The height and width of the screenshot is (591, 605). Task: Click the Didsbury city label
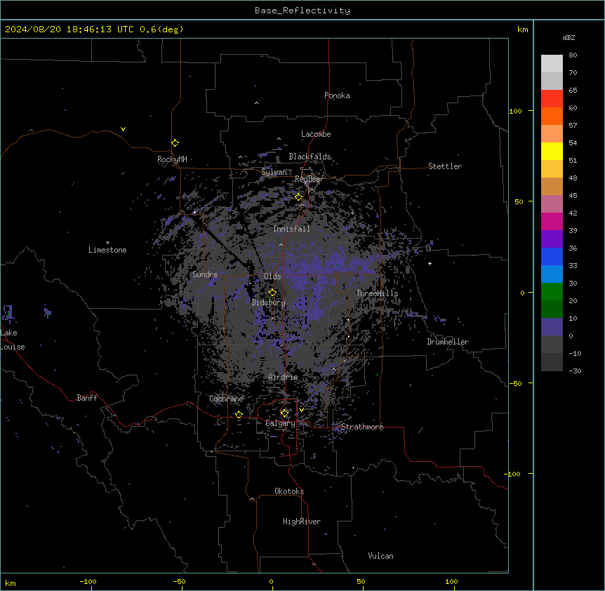[x=269, y=303]
